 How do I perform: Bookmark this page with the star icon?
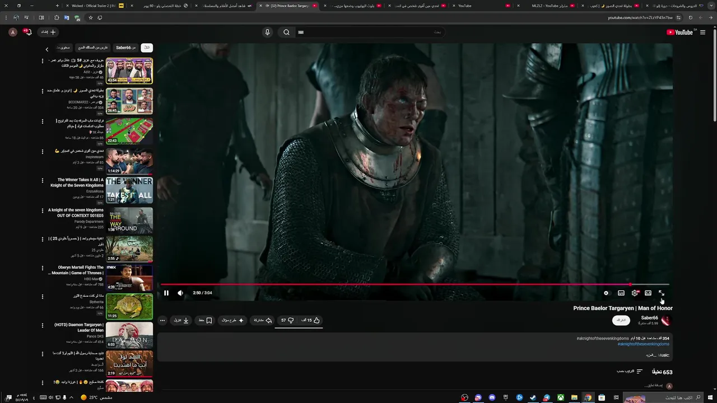pyautogui.click(x=90, y=17)
